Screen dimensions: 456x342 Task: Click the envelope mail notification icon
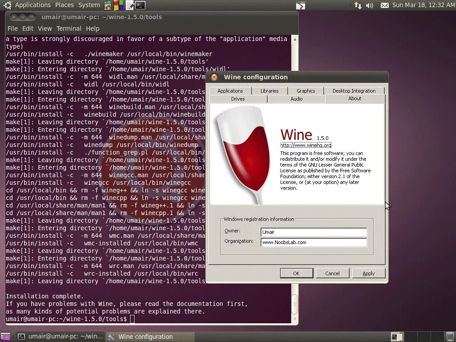coord(385,5)
